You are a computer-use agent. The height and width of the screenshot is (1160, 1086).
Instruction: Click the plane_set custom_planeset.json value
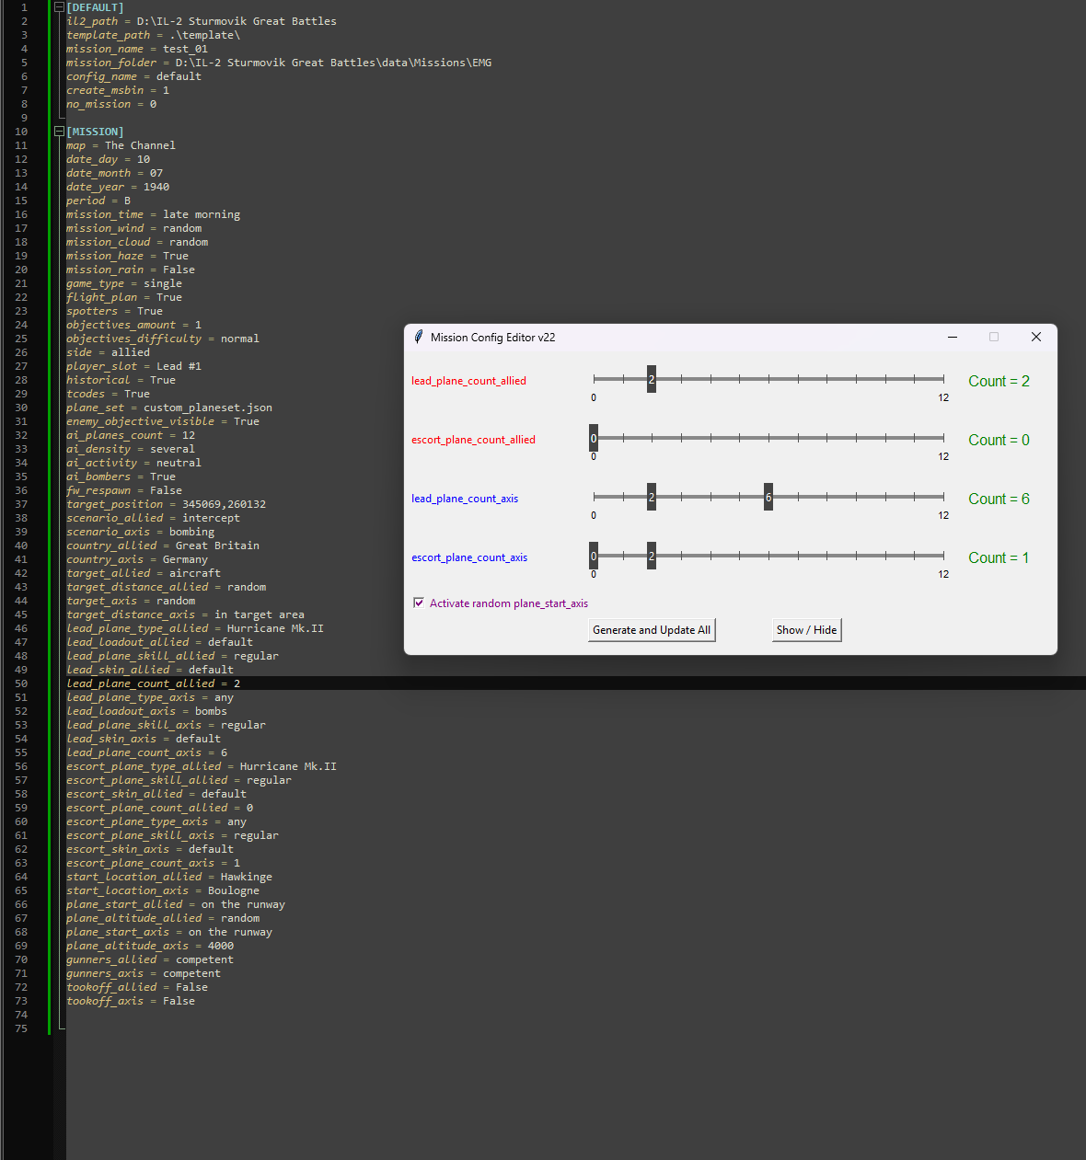pos(208,408)
